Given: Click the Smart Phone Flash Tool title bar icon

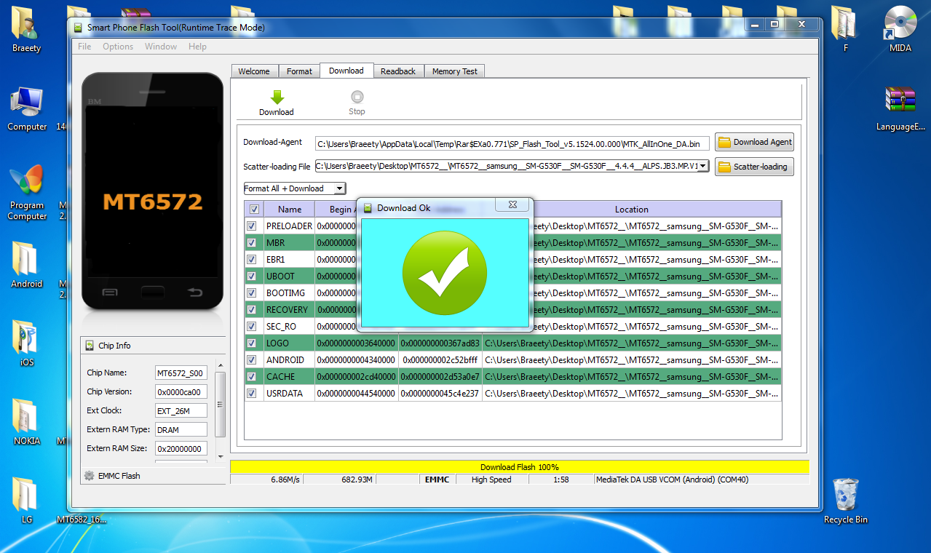Looking at the screenshot, I should click(x=78, y=28).
